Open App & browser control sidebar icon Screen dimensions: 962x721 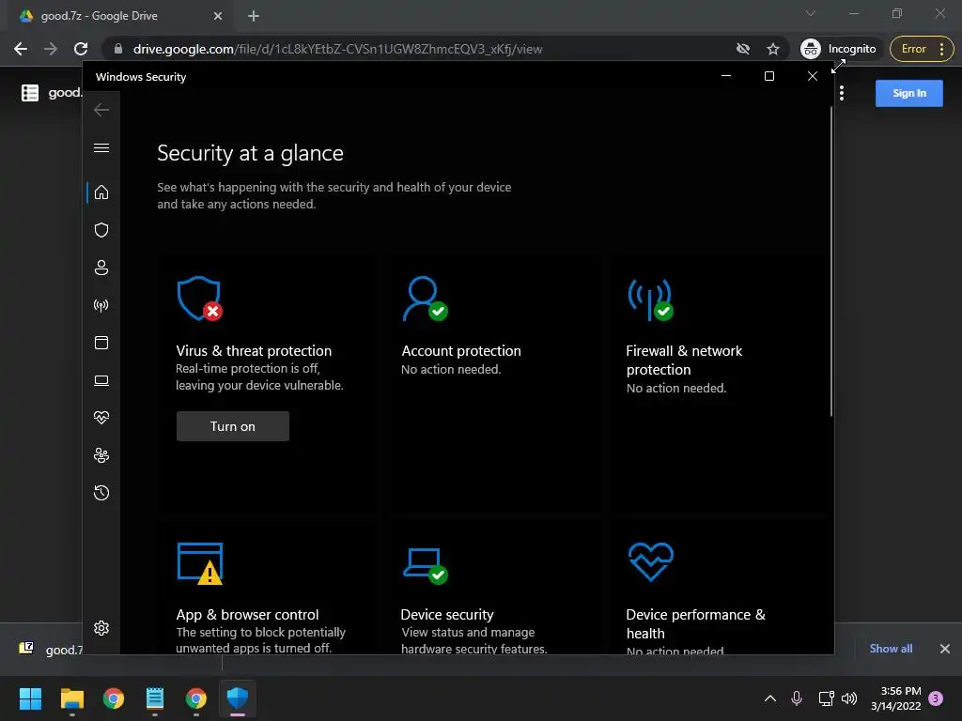click(101, 343)
